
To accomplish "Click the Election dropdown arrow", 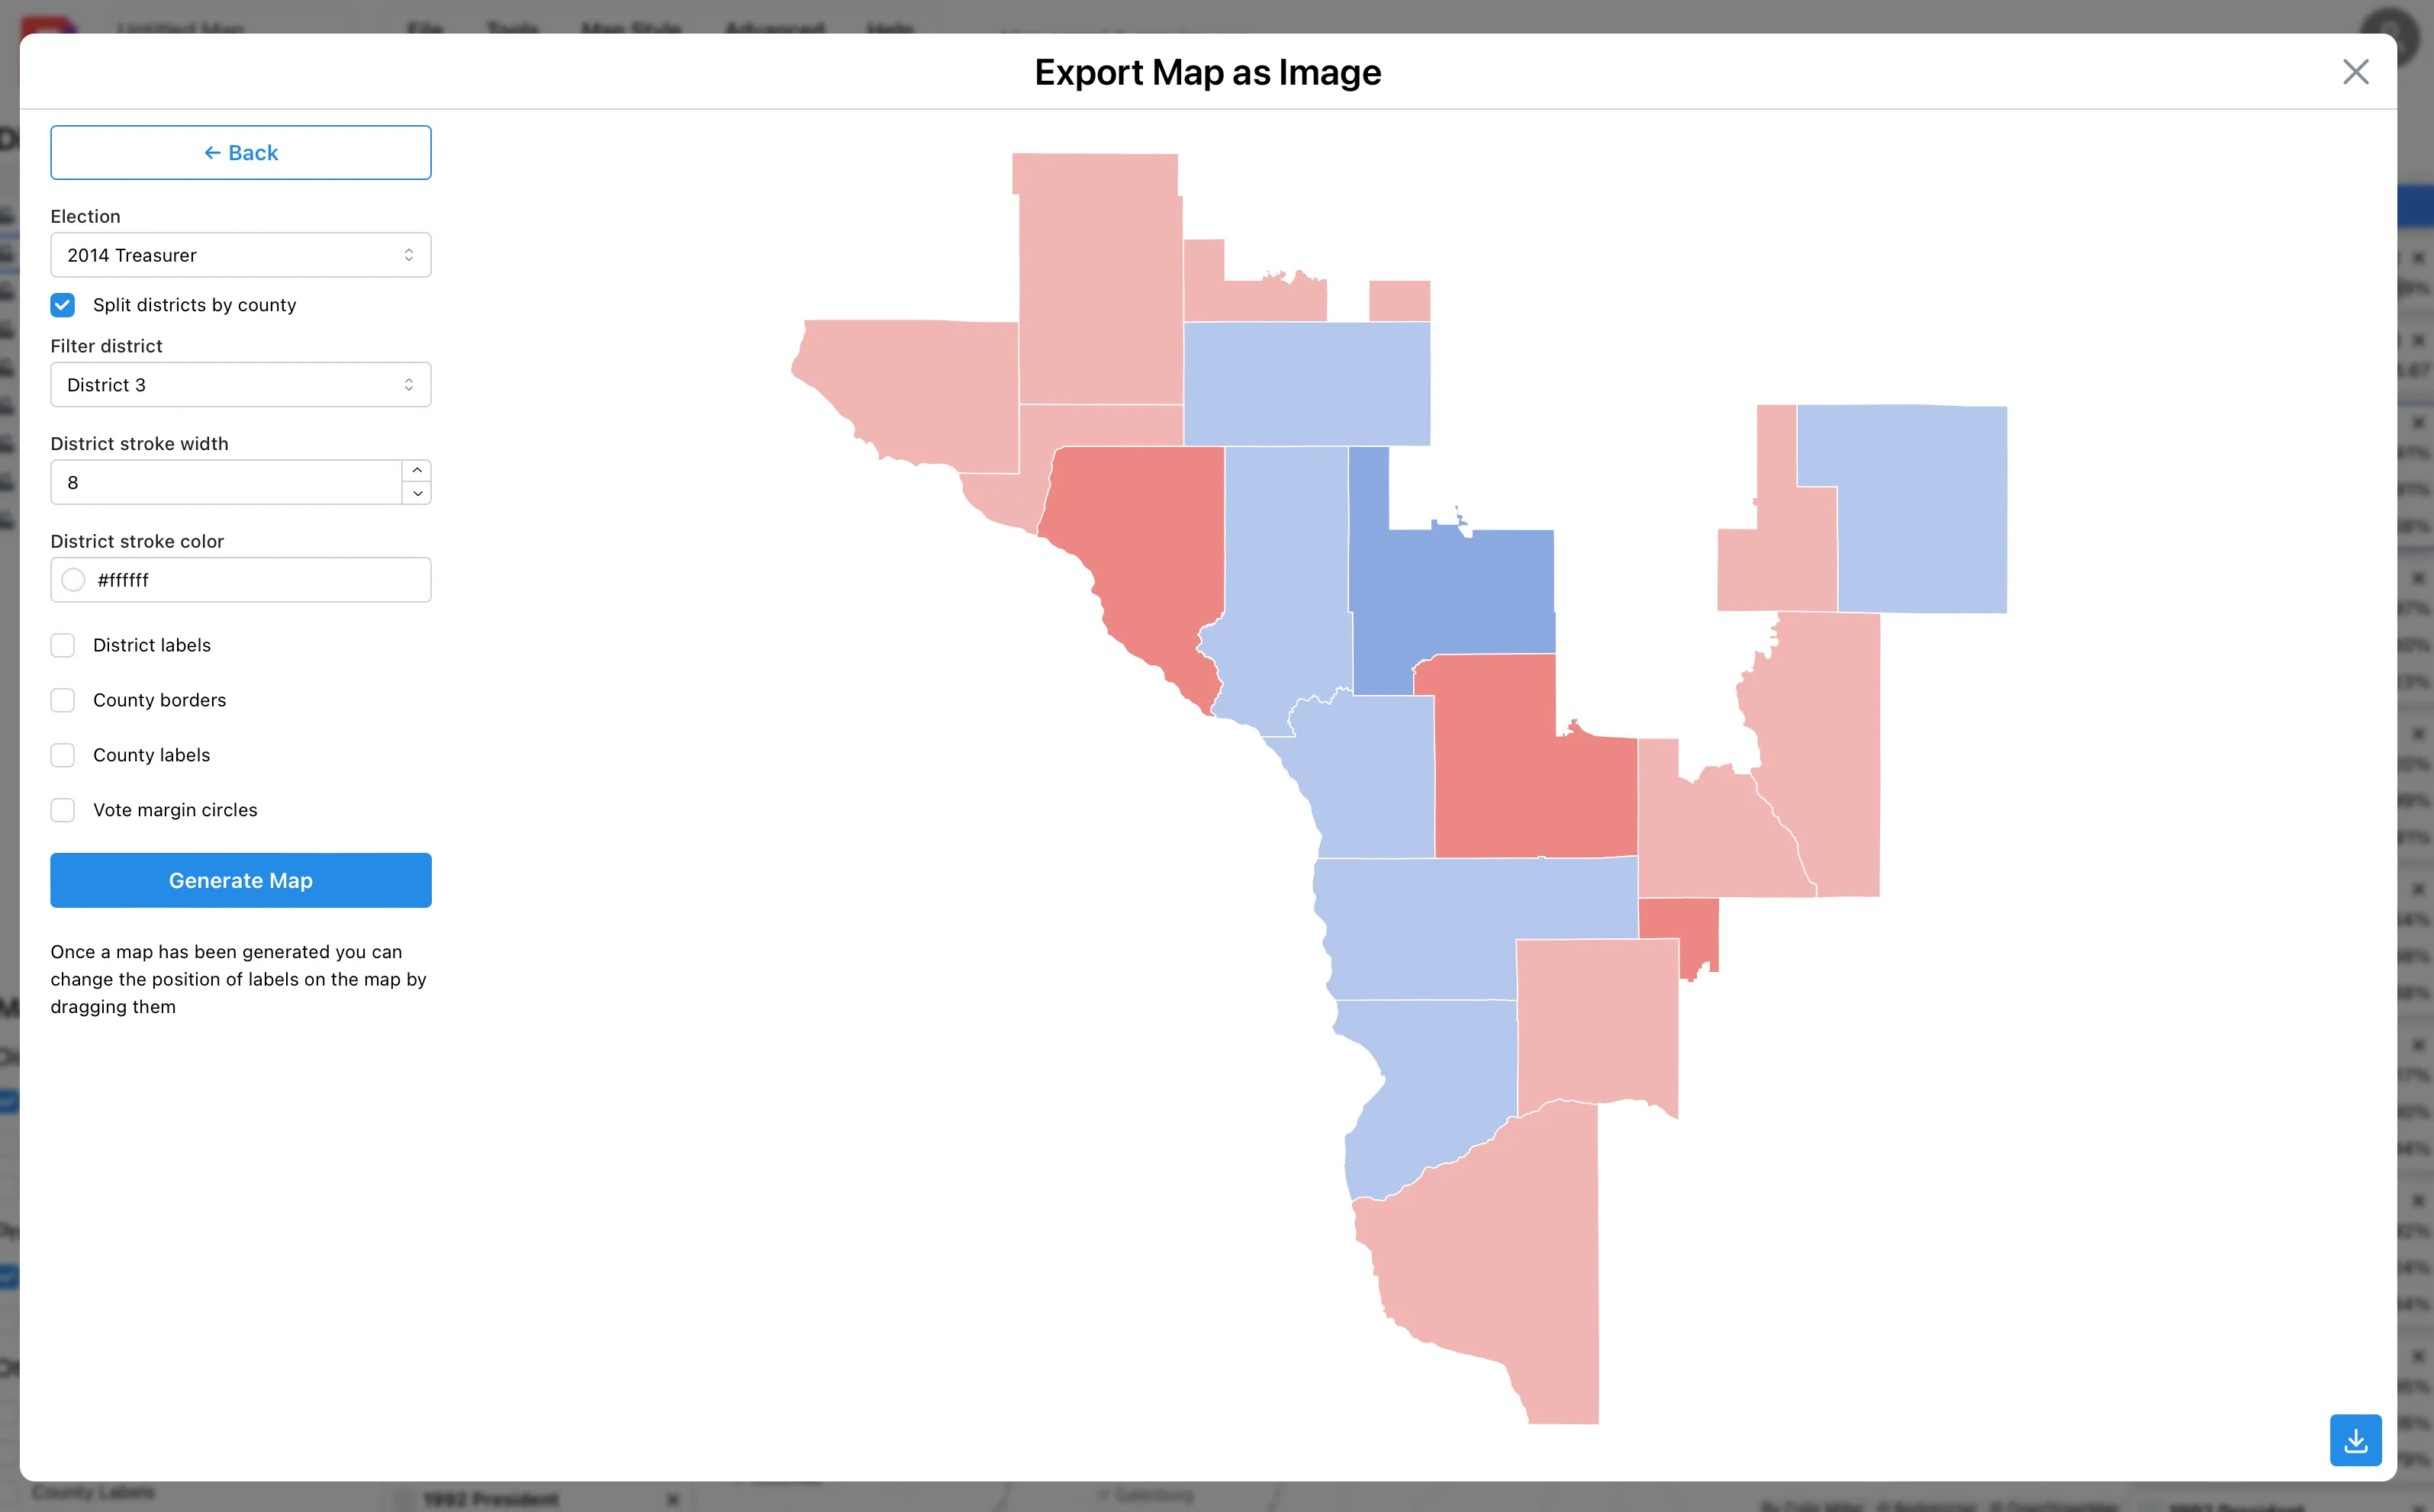I will tap(407, 254).
